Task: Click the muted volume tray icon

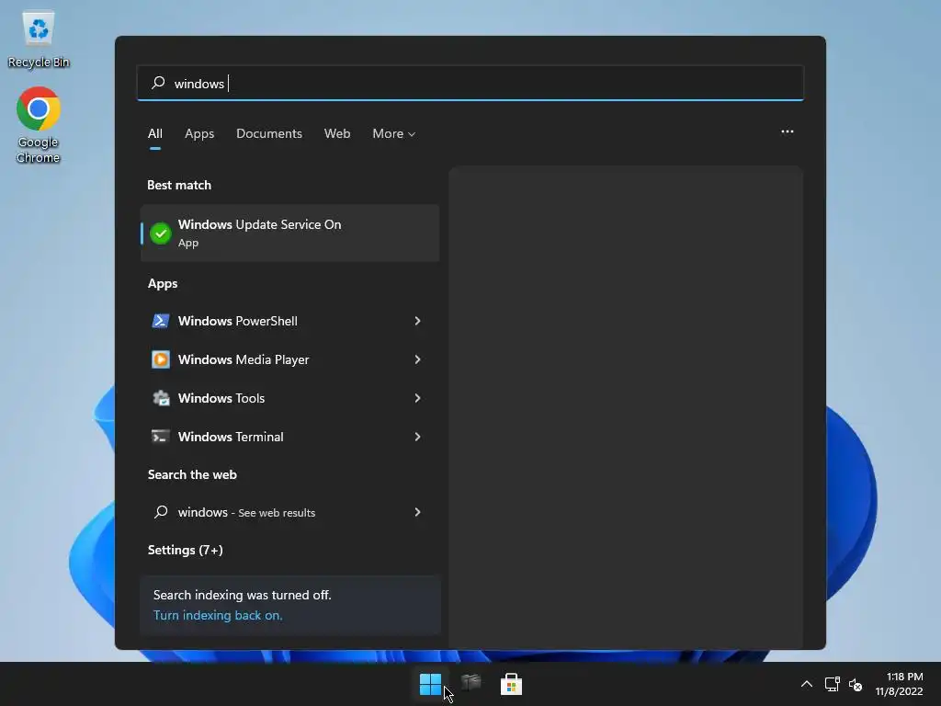Action: (856, 684)
